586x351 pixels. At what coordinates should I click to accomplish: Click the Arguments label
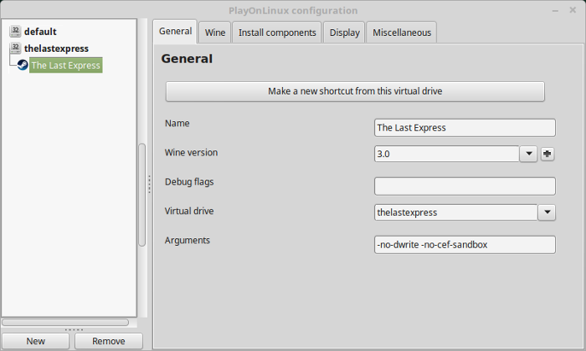coord(188,241)
